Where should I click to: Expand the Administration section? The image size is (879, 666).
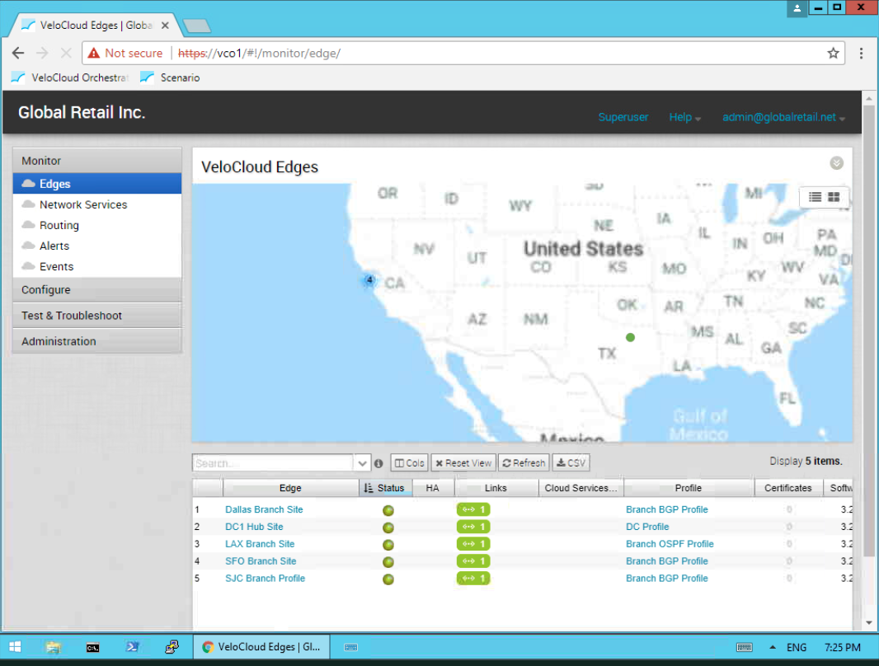[97, 341]
